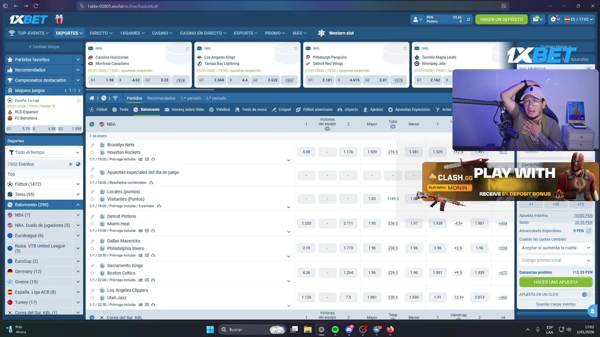Favorite the Pittsburgh Penguins match card
Image resolution: width=600 pixels, height=337 pixels.
pyautogui.click(x=405, y=48)
